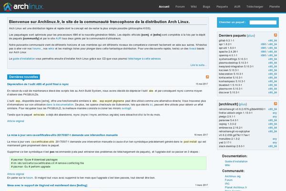Click the date '16 mars 2017'

pyautogui.click(x=201, y=135)
